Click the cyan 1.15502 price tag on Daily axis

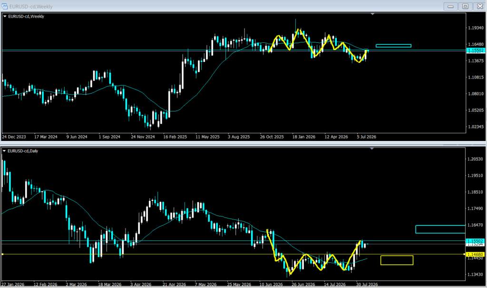point(475,241)
